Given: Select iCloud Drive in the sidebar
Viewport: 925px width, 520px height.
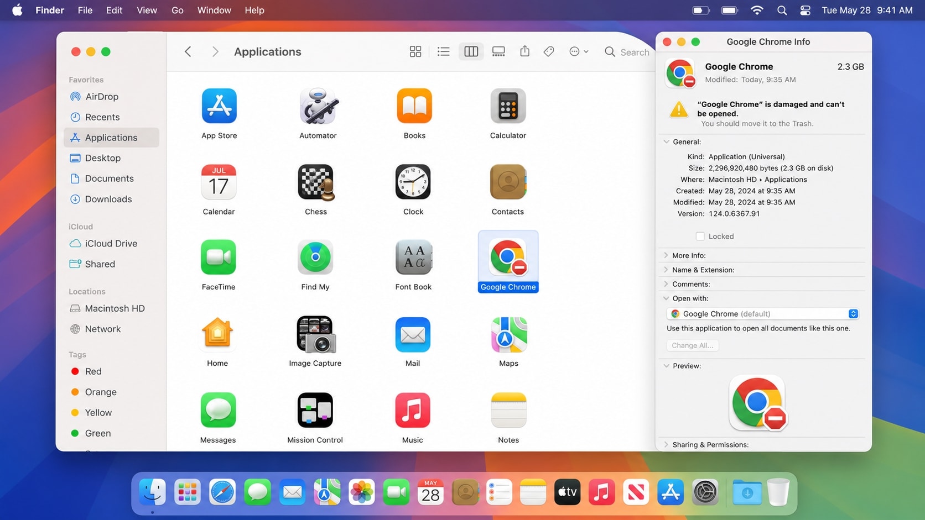Looking at the screenshot, I should [111, 244].
